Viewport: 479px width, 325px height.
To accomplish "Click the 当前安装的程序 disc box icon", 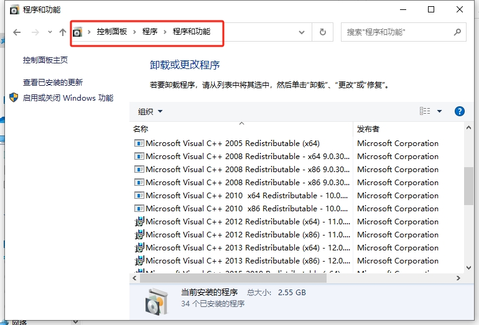I will pos(157,302).
